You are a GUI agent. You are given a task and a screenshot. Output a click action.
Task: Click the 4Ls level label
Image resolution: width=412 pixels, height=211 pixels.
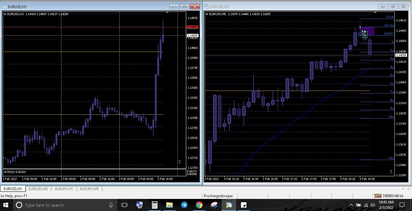(392, 67)
